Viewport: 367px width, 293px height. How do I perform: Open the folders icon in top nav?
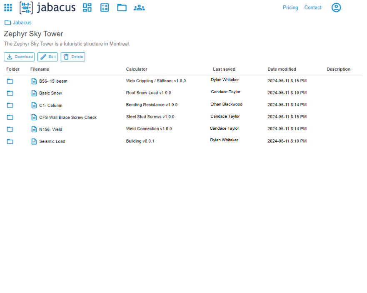(x=122, y=7)
